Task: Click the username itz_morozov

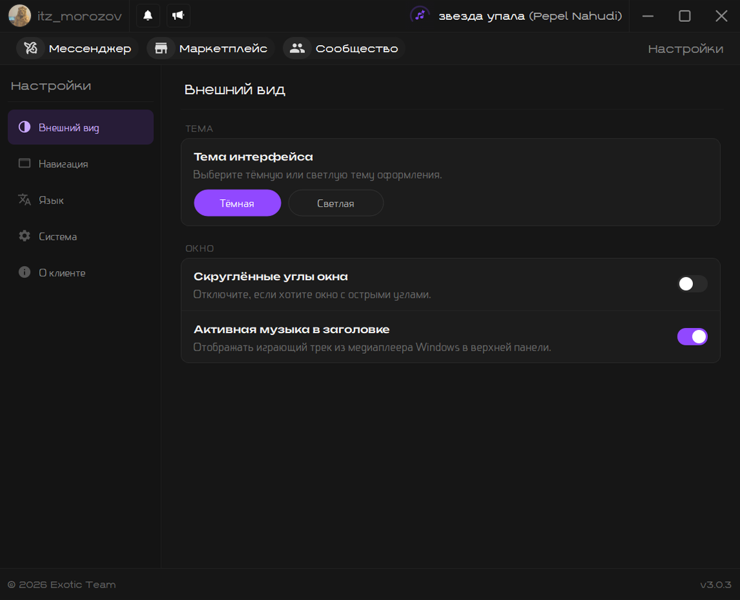Action: click(x=79, y=16)
